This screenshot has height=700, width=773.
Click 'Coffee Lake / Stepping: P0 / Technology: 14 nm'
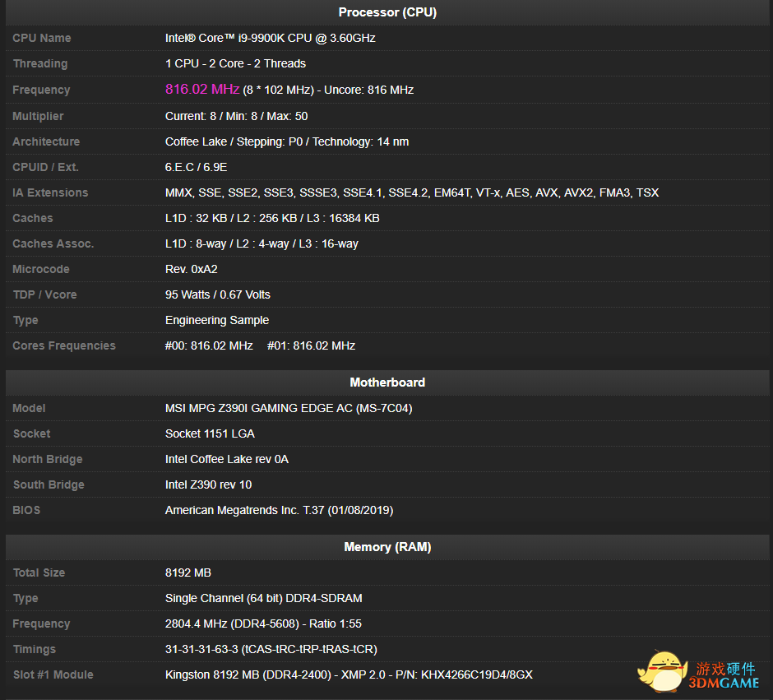pyautogui.click(x=287, y=142)
